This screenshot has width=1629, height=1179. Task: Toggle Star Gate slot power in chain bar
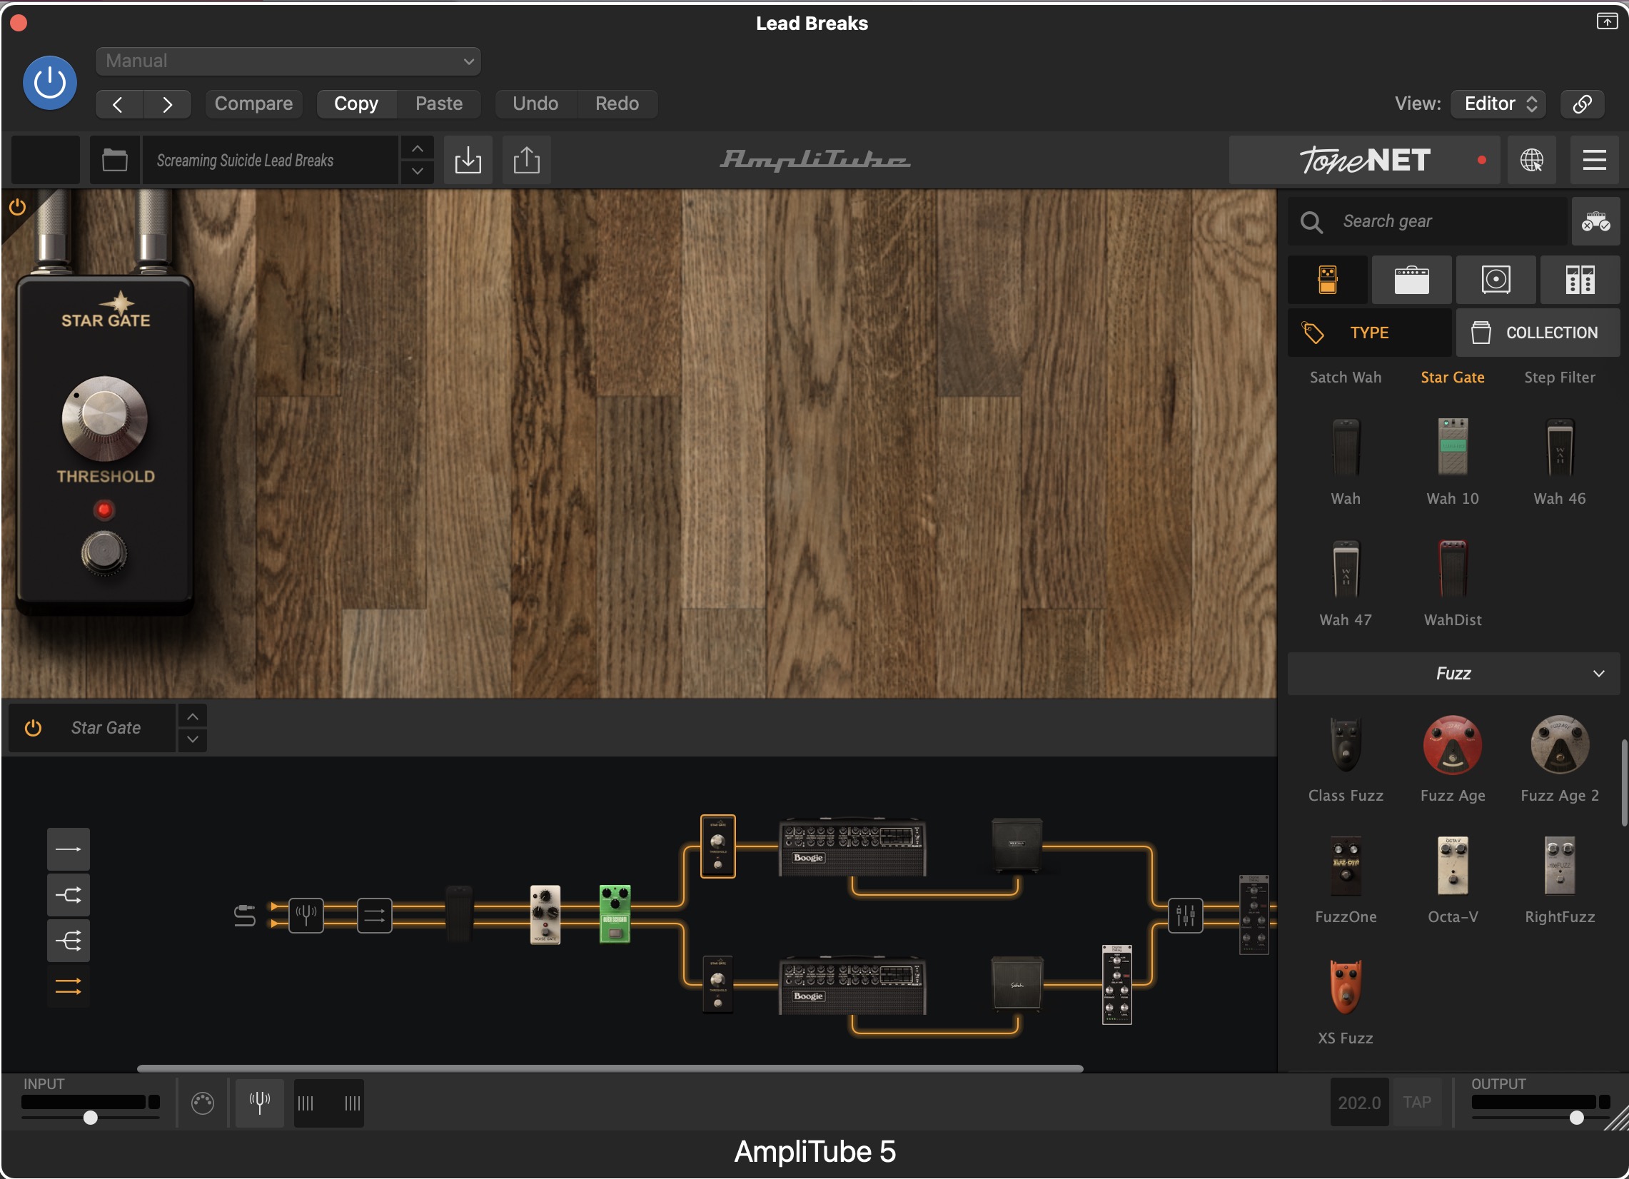pos(33,728)
